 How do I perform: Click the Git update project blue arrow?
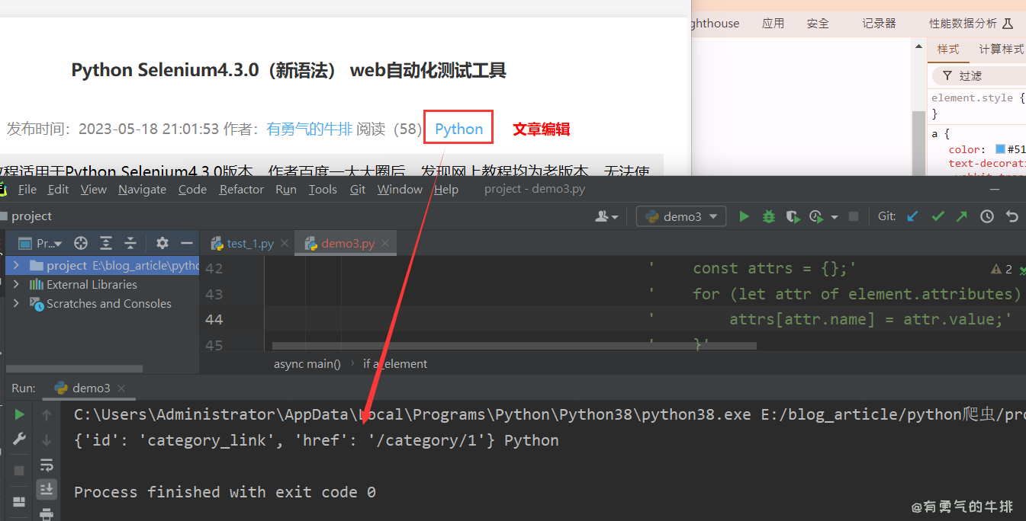pyautogui.click(x=912, y=216)
